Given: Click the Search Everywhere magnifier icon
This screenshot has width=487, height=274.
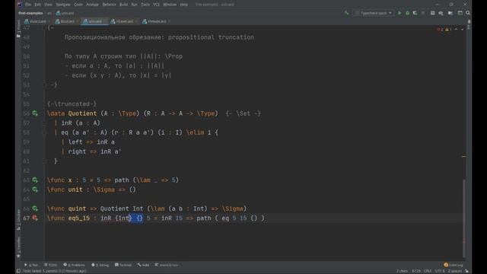Looking at the screenshot, I should (468, 13).
